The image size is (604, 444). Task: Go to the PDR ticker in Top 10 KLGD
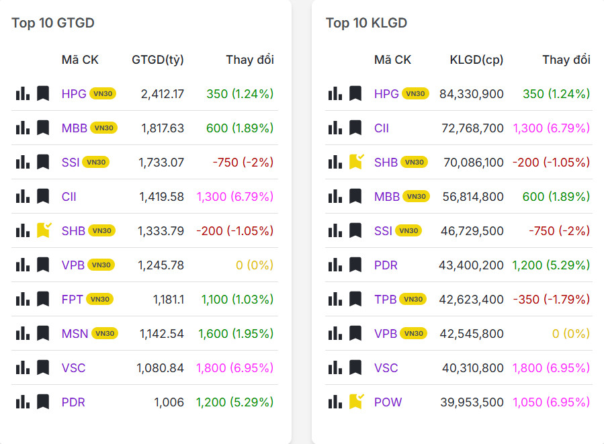pos(386,265)
